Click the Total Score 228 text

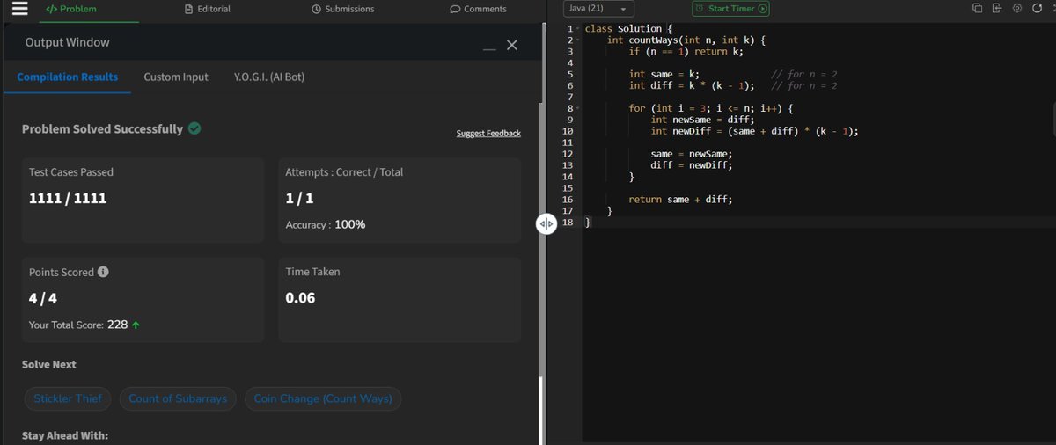coord(84,325)
